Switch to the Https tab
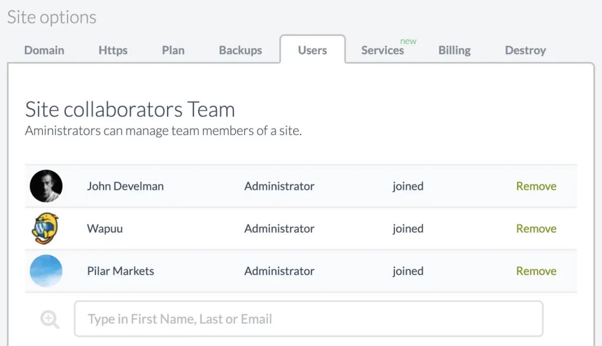This screenshot has width=602, height=346. point(113,51)
